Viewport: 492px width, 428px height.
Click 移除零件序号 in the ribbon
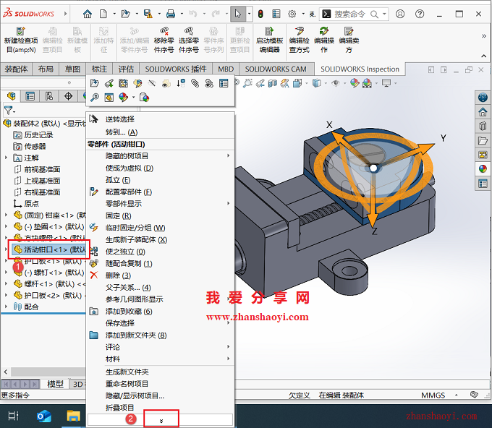click(164, 40)
